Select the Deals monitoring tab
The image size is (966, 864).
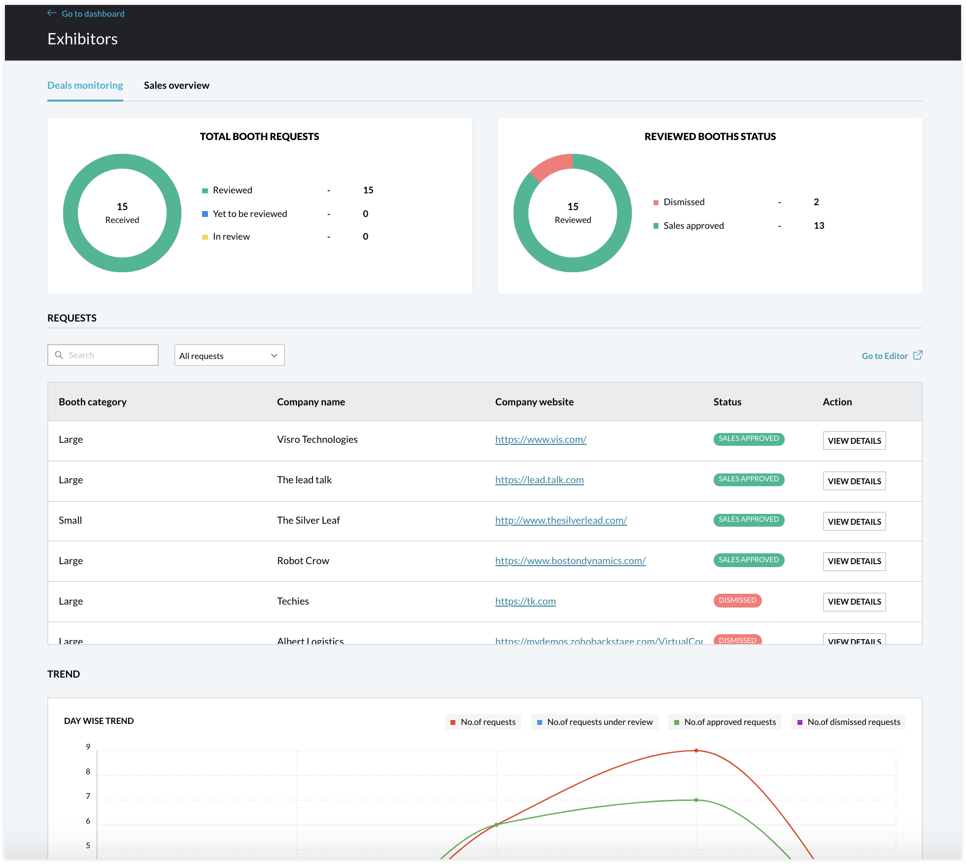coord(83,85)
